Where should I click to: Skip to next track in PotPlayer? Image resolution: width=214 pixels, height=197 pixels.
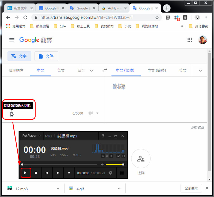[58, 173]
